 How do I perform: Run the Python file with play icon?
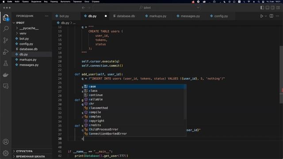point(261,16)
